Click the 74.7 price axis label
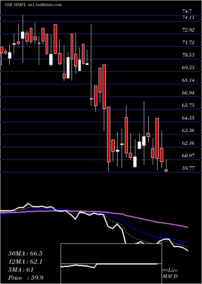202x284 pixels. click(187, 11)
